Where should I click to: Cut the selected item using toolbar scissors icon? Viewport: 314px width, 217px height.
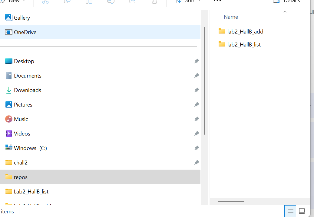coord(45,2)
